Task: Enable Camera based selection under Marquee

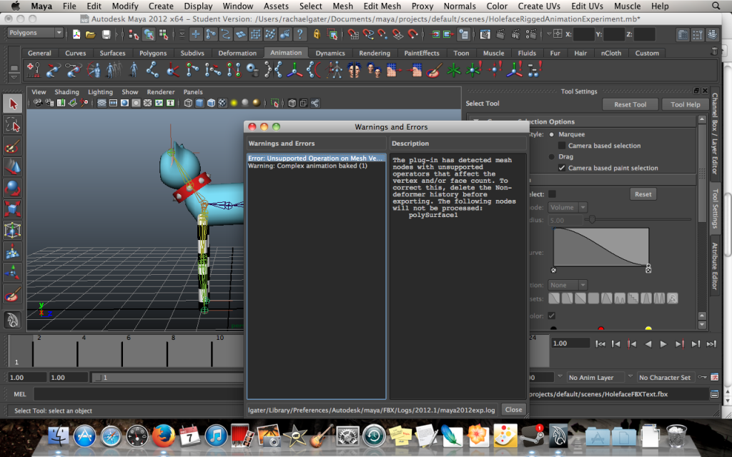Action: pyautogui.click(x=562, y=146)
